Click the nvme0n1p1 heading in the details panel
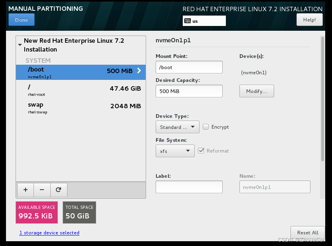Image resolution: width=332 pixels, height=246 pixels. point(173,40)
